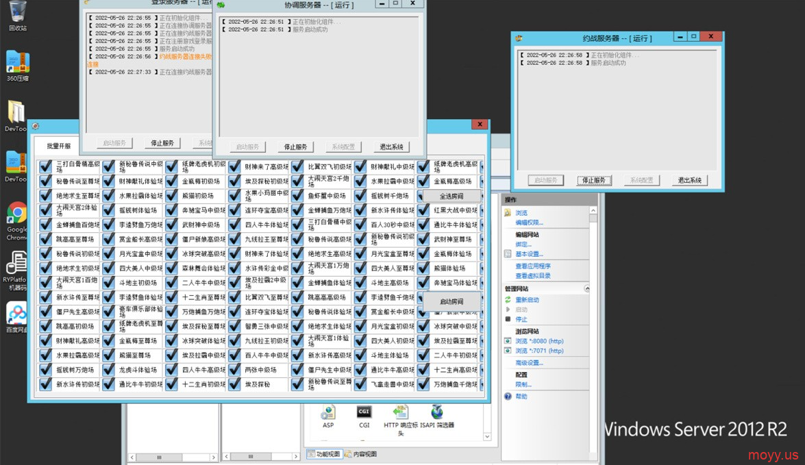Click the 重新启动 restart icon in IIS
This screenshot has height=465, width=805.
(x=508, y=300)
